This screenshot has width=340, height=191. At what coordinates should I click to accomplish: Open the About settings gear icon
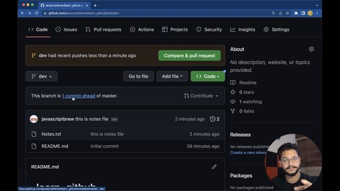click(x=311, y=49)
